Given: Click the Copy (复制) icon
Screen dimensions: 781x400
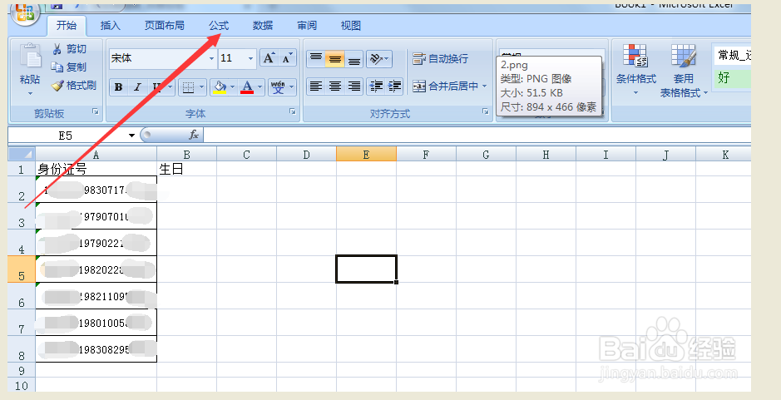Looking at the screenshot, I should 57,67.
